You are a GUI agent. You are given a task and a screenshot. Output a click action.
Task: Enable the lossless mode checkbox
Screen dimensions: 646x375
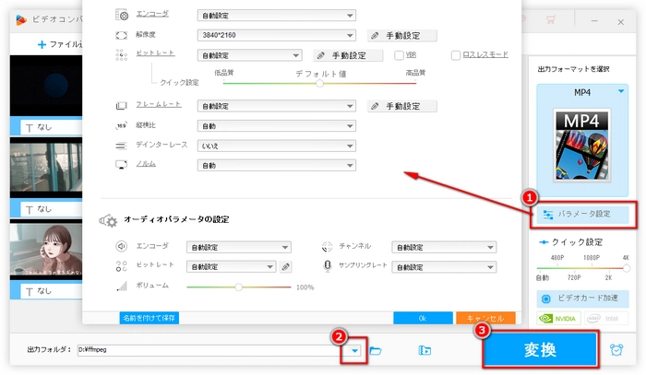pos(456,55)
